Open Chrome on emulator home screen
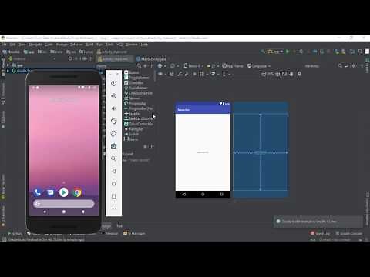 (77, 192)
